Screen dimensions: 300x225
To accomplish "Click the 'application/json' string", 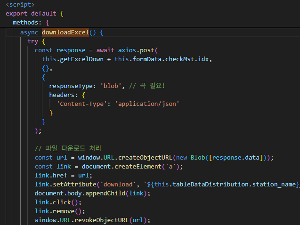I will tap(147, 104).
